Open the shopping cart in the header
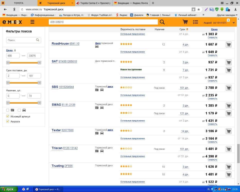The height and width of the screenshot is (192, 240). [x=185, y=22]
